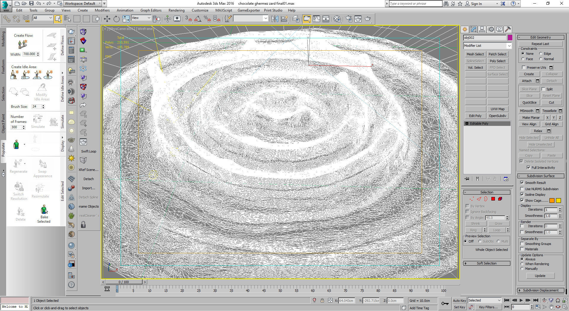Open Configure Modifier Sets
569x311 pixels.
pyautogui.click(x=506, y=179)
